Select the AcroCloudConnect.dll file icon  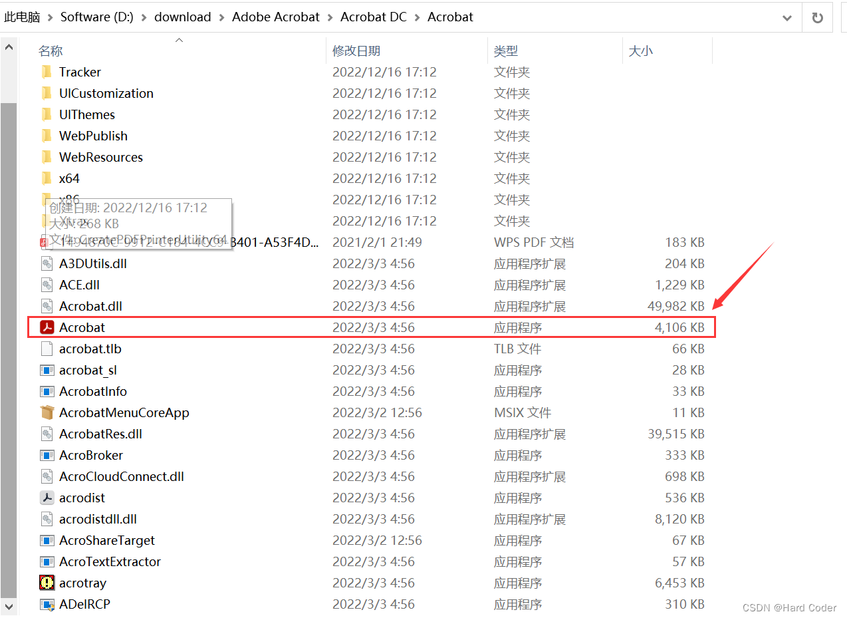(47, 476)
